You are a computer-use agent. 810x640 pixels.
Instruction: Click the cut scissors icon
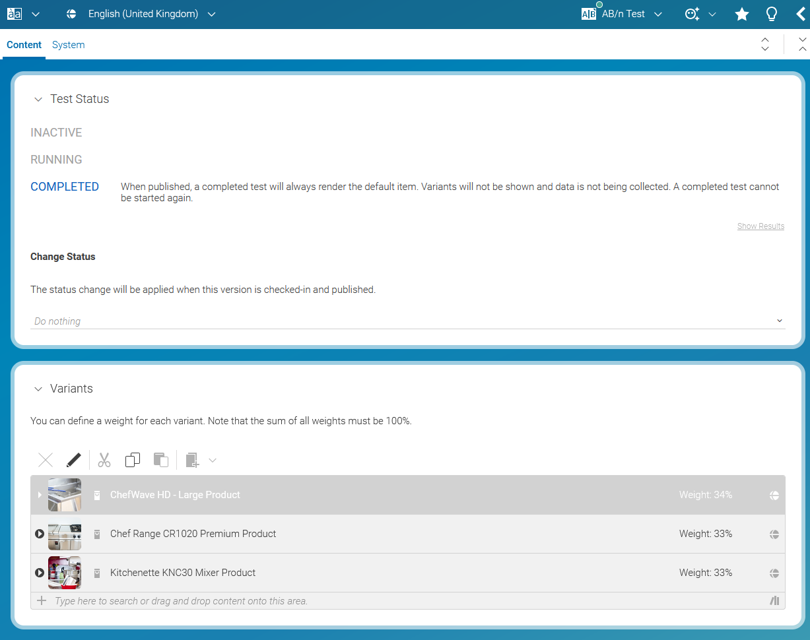[104, 460]
